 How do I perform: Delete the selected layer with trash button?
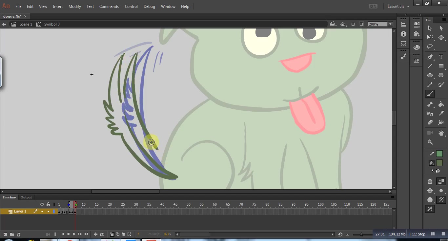(19, 234)
